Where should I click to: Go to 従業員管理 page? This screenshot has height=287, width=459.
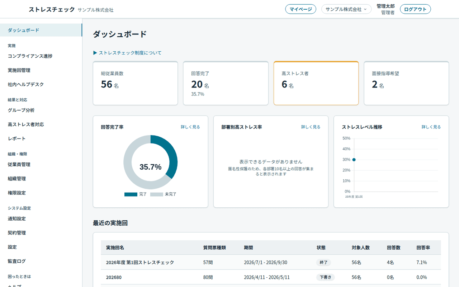click(41, 164)
